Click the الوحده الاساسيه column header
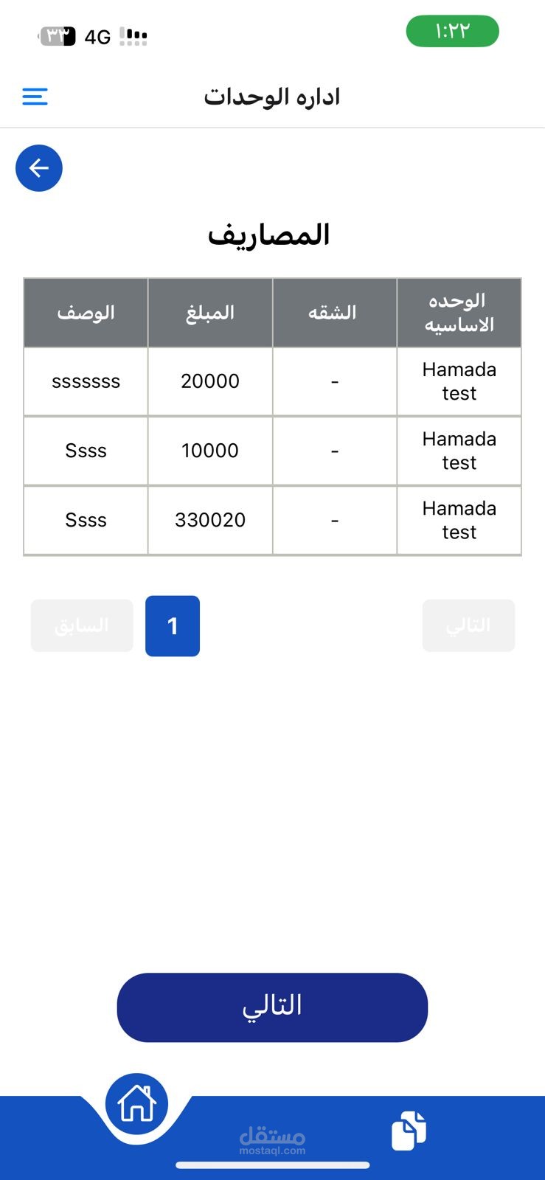The height and width of the screenshot is (1180, 545). [459, 313]
